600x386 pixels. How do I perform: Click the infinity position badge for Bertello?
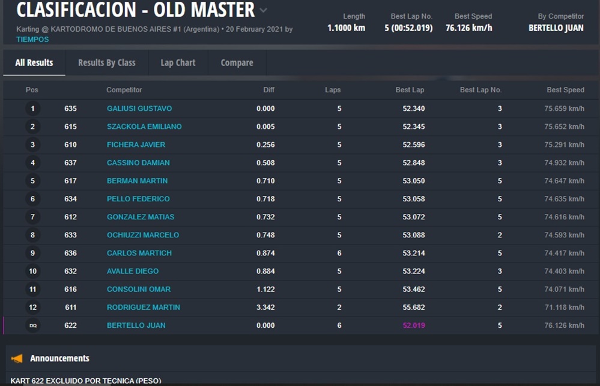click(32, 325)
